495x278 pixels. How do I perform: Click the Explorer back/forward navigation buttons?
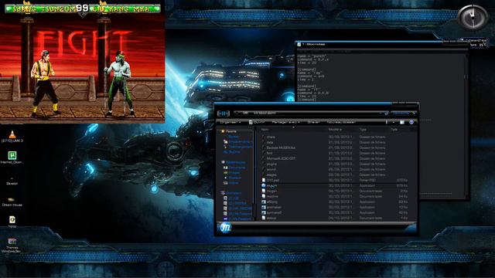click(x=224, y=114)
